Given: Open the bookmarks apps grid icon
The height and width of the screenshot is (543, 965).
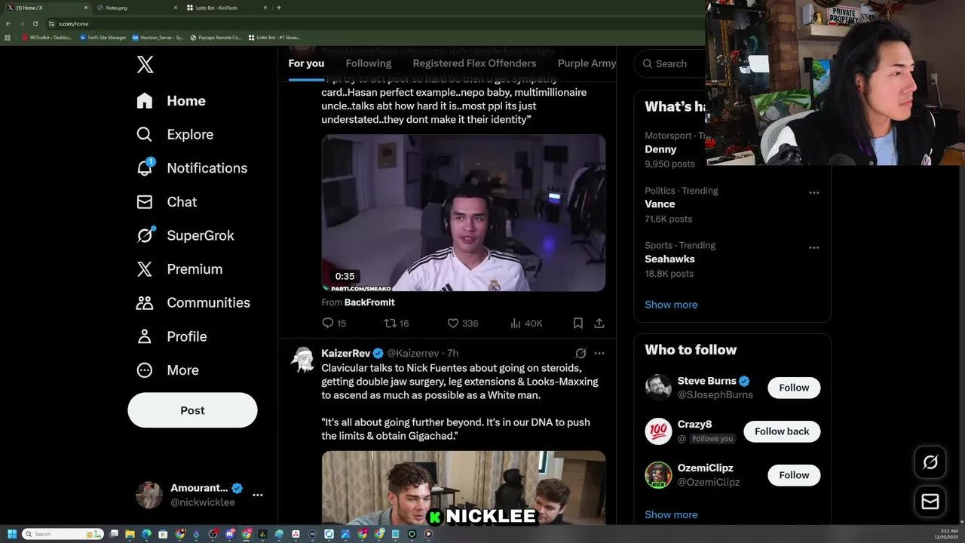Looking at the screenshot, I should click(8, 37).
